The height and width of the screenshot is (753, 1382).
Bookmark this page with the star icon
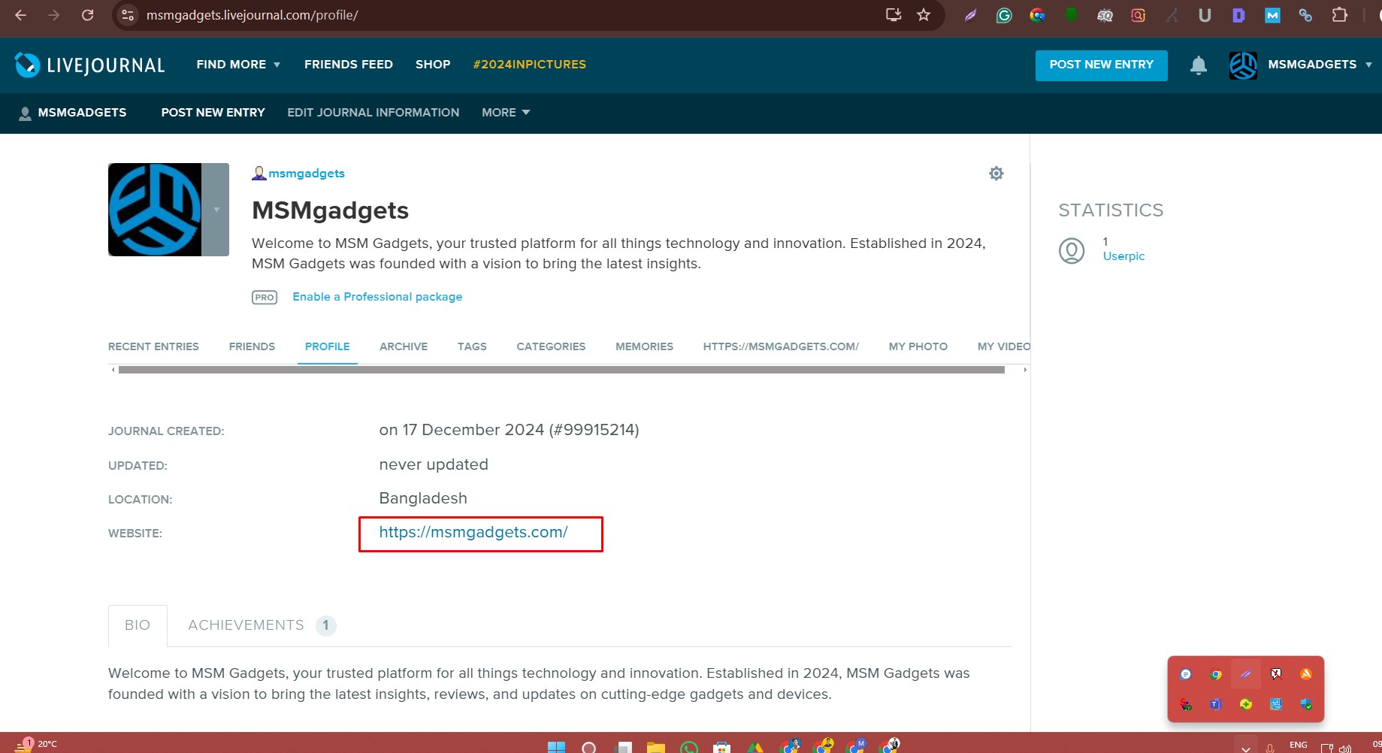tap(924, 15)
